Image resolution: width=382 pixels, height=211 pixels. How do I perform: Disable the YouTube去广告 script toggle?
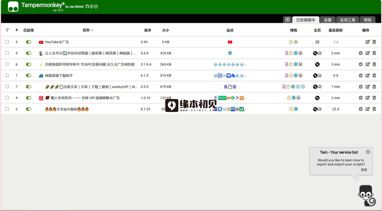[29, 42]
